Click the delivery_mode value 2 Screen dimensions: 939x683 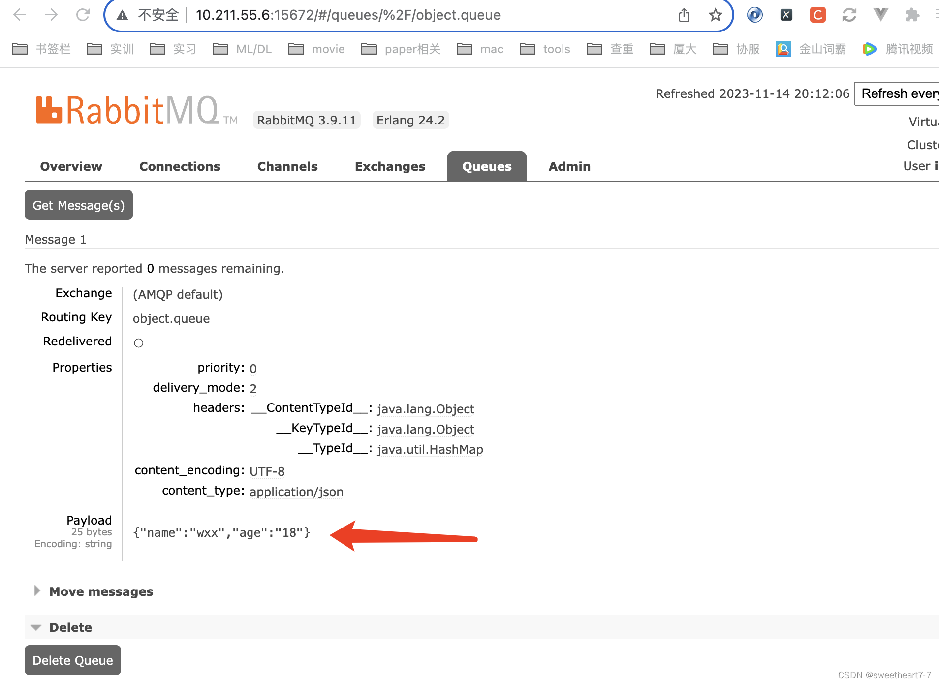click(x=253, y=389)
